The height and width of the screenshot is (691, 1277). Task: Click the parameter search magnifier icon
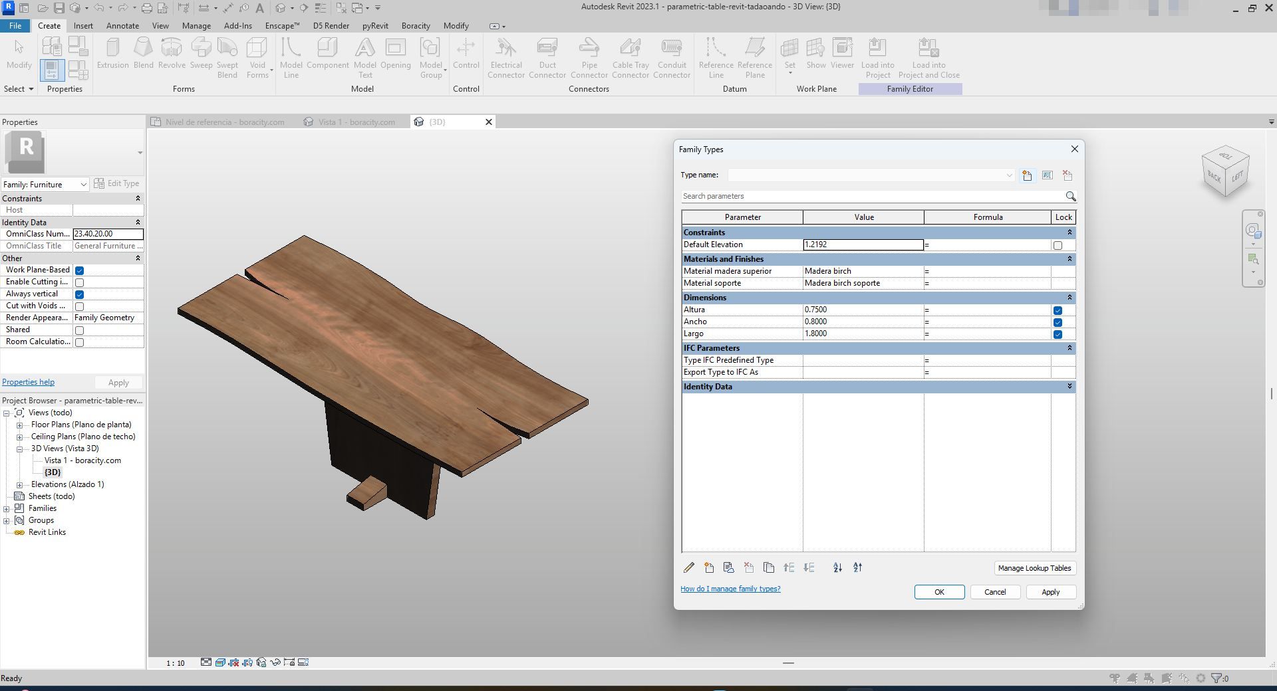(1070, 196)
